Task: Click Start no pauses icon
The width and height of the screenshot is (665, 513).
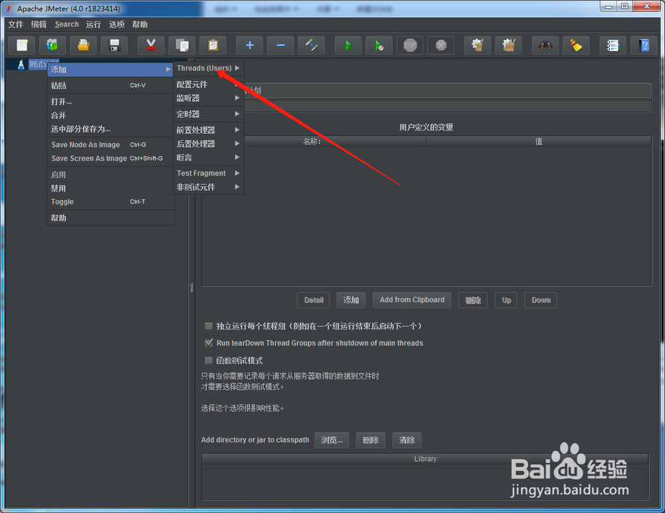Action: [379, 45]
